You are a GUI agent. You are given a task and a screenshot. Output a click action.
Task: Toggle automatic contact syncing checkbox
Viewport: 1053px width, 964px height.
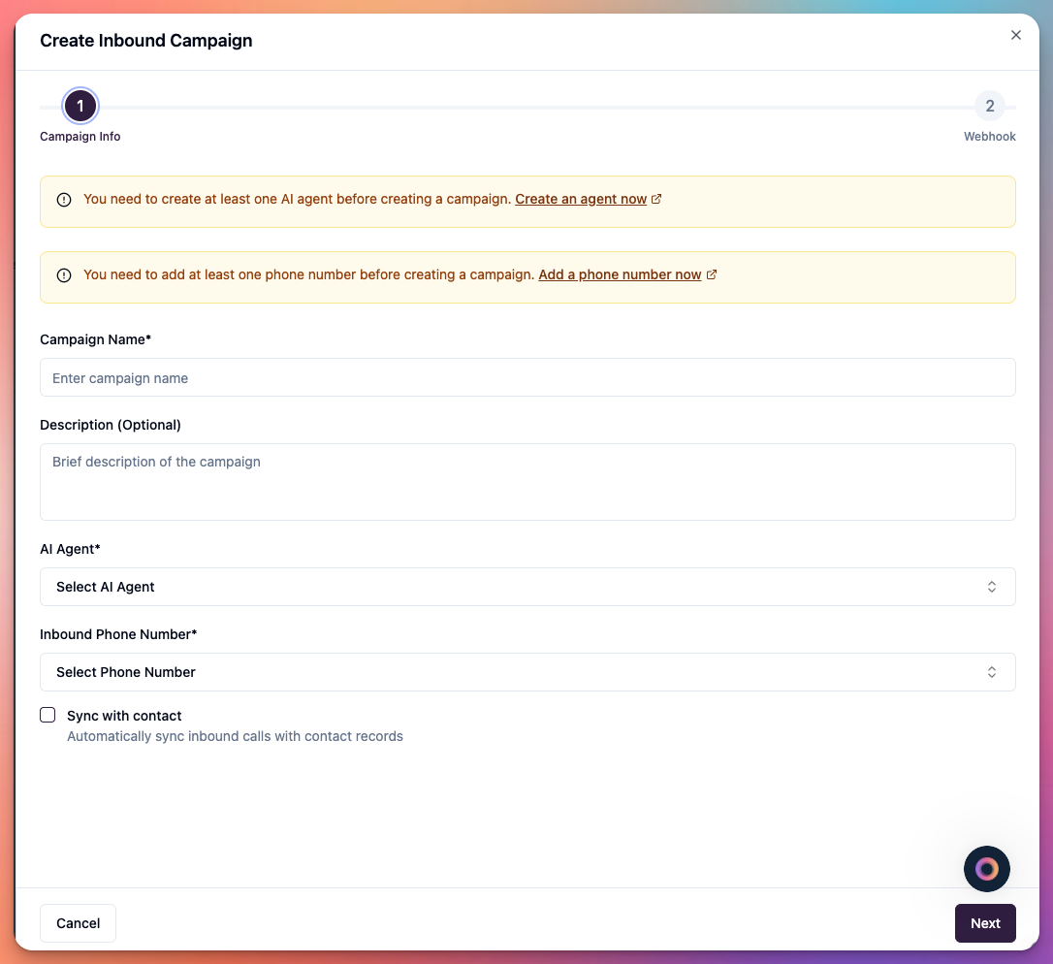(48, 715)
